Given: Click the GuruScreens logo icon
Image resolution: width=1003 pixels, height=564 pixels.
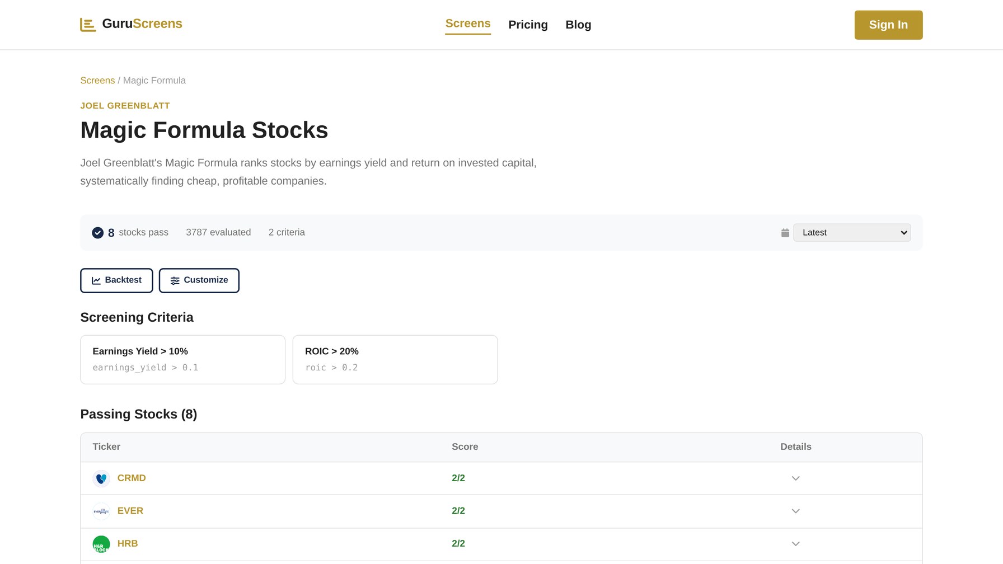Looking at the screenshot, I should coord(88,25).
